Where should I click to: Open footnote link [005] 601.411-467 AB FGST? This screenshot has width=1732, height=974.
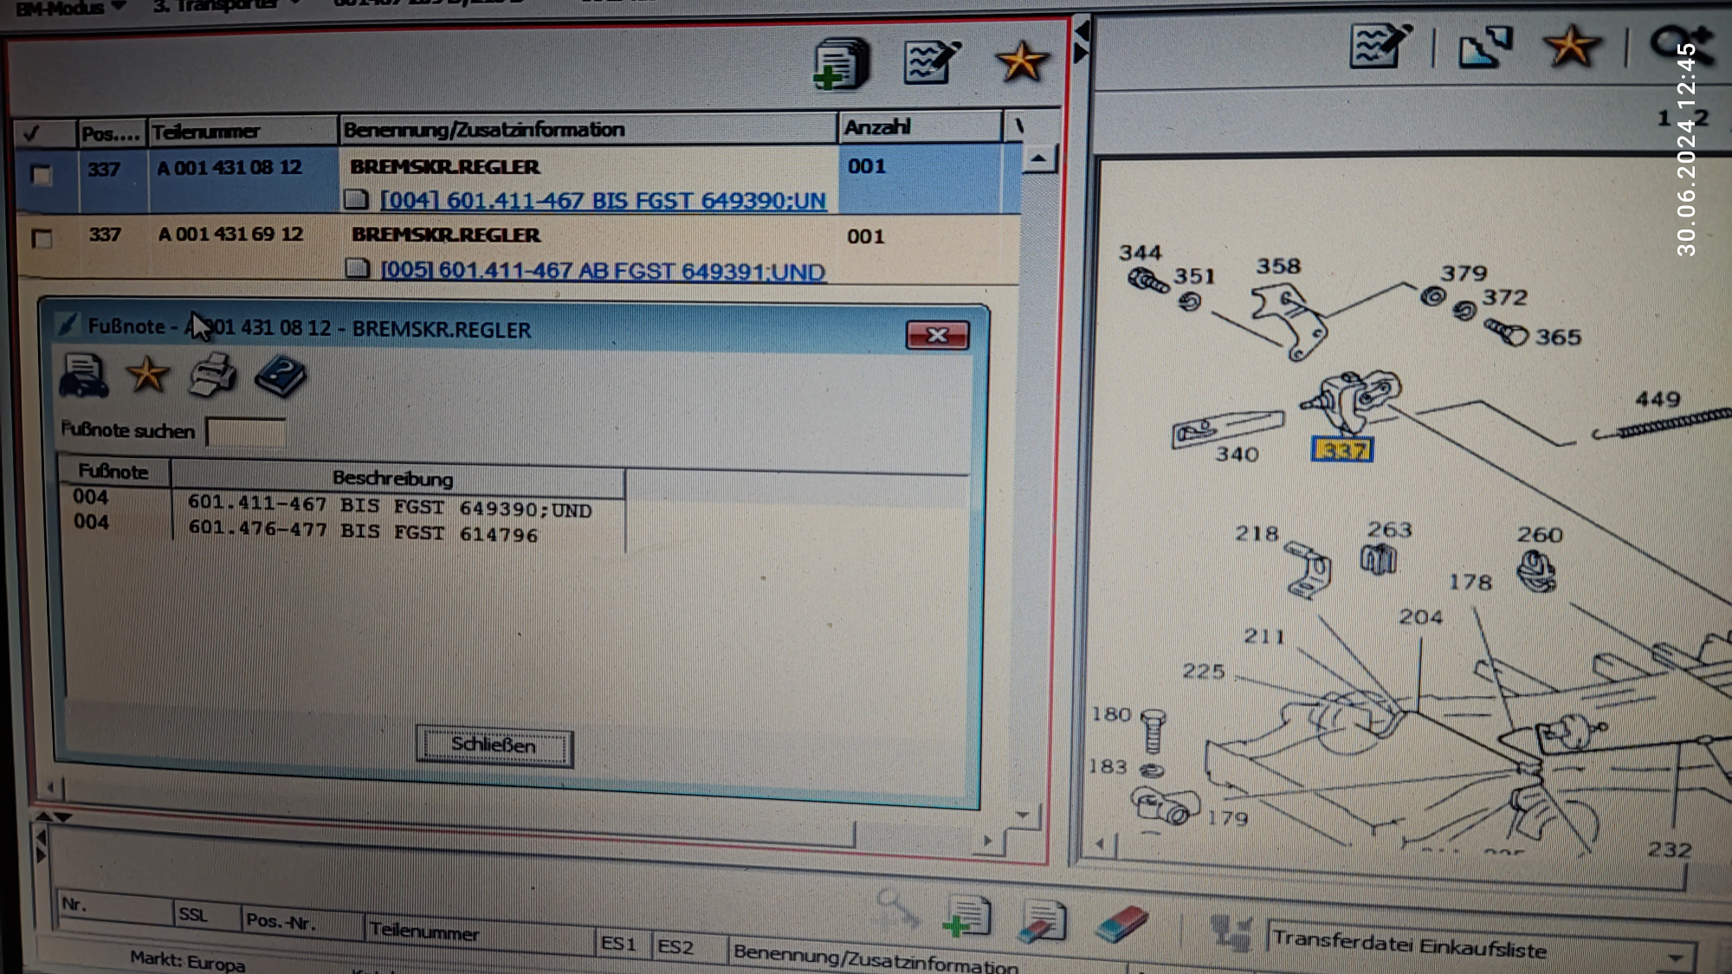pos(603,271)
